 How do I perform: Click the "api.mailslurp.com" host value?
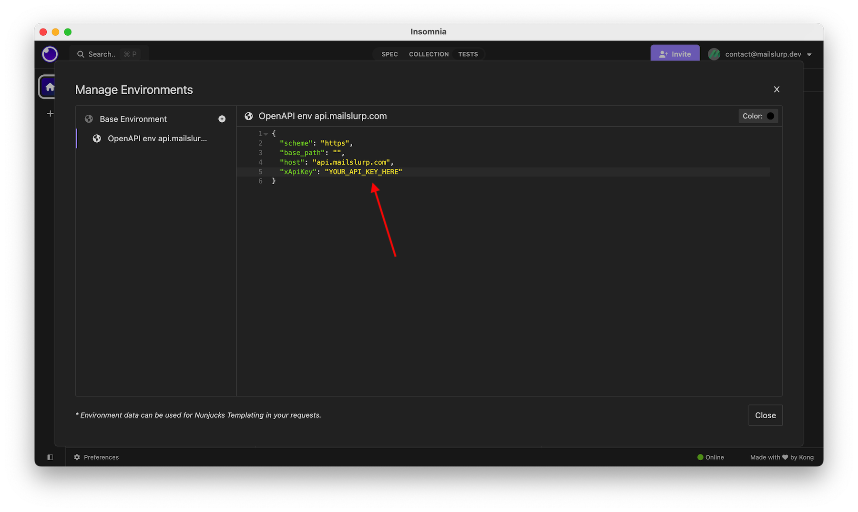[x=351, y=162]
